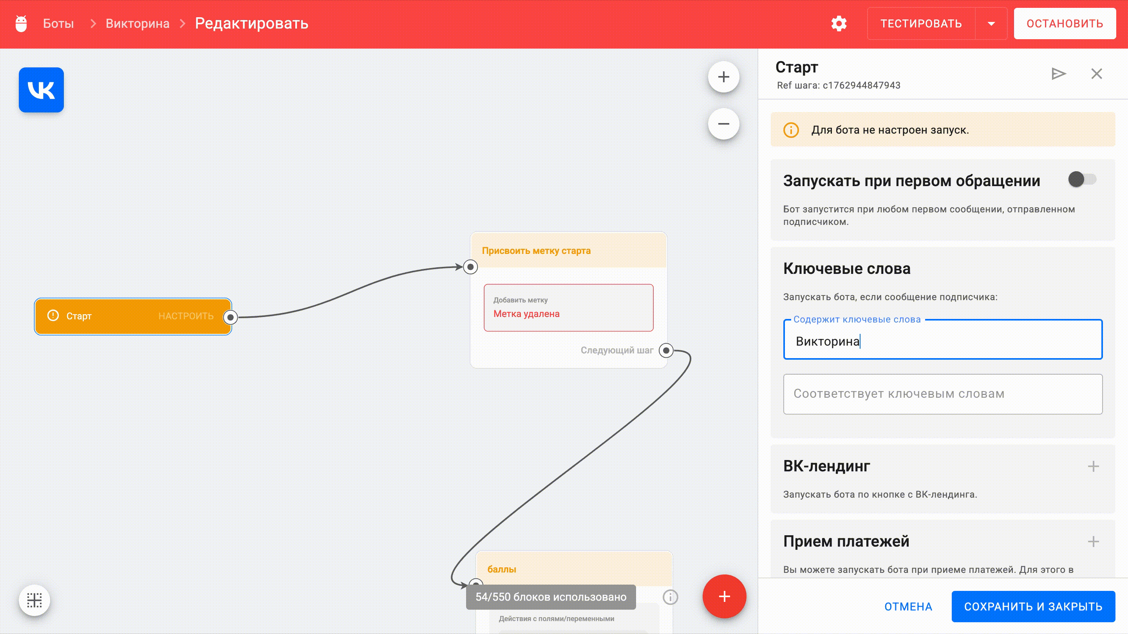This screenshot has height=634, width=1128.
Task: Click the send arrow icon in Старт panel
Action: click(1058, 74)
